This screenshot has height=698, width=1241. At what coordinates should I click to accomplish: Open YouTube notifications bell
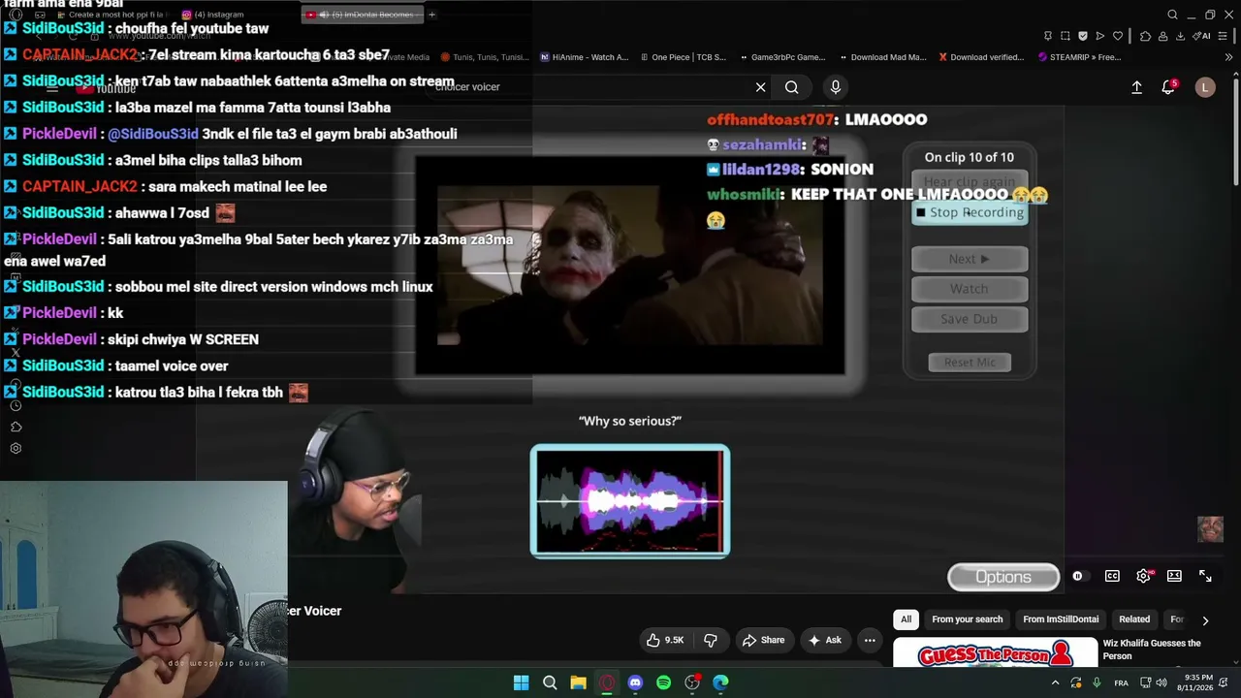click(1168, 87)
